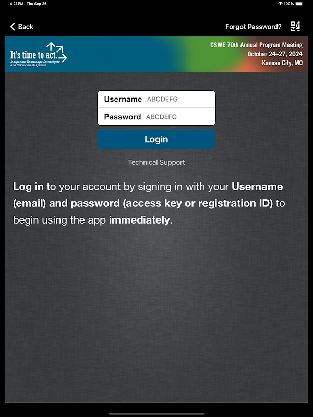Click the blue Login button
The image size is (313, 417).
click(156, 139)
